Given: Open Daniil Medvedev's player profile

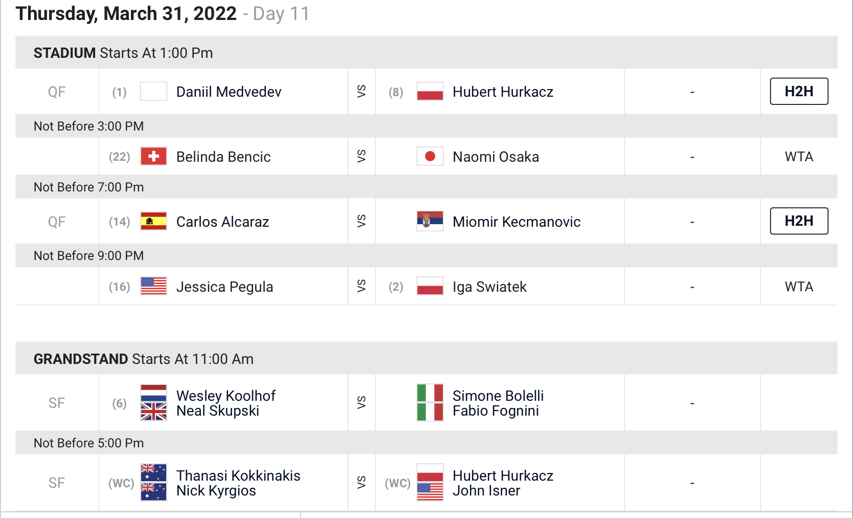Looking at the screenshot, I should 229,92.
